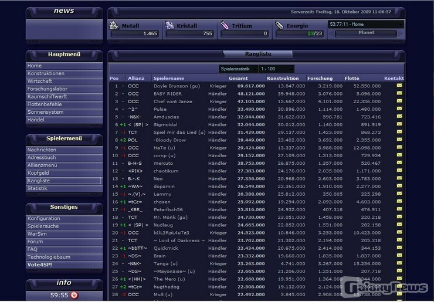Open Home in the Hauptmenü
The width and height of the screenshot is (434, 302).
click(x=64, y=66)
